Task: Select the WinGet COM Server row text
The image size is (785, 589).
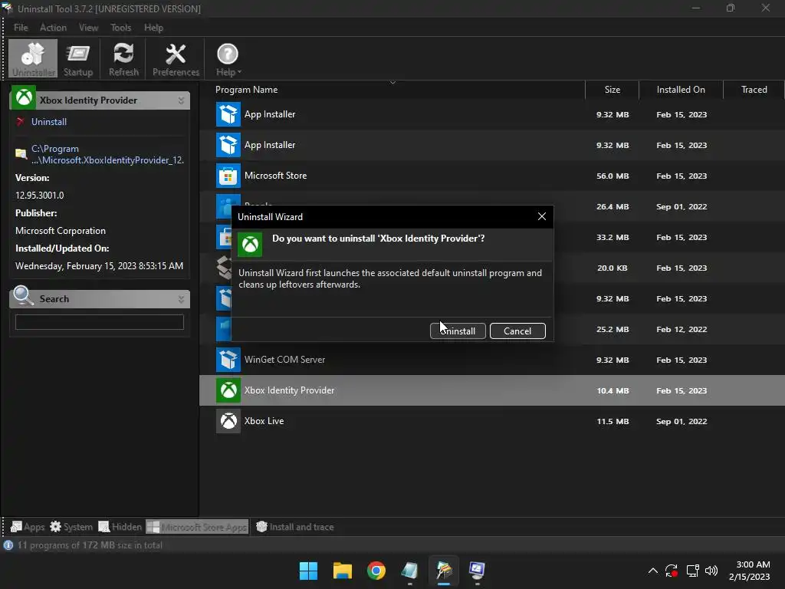Action: coord(284,360)
